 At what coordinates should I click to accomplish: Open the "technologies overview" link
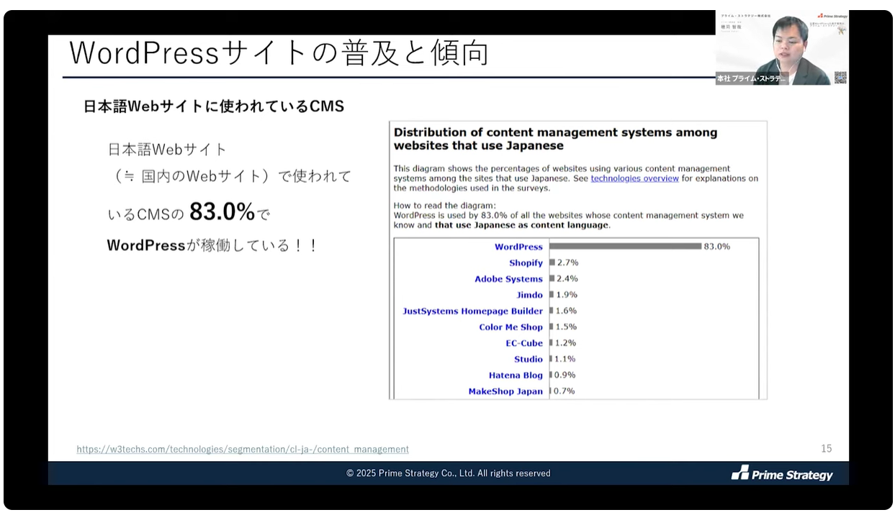[634, 178]
